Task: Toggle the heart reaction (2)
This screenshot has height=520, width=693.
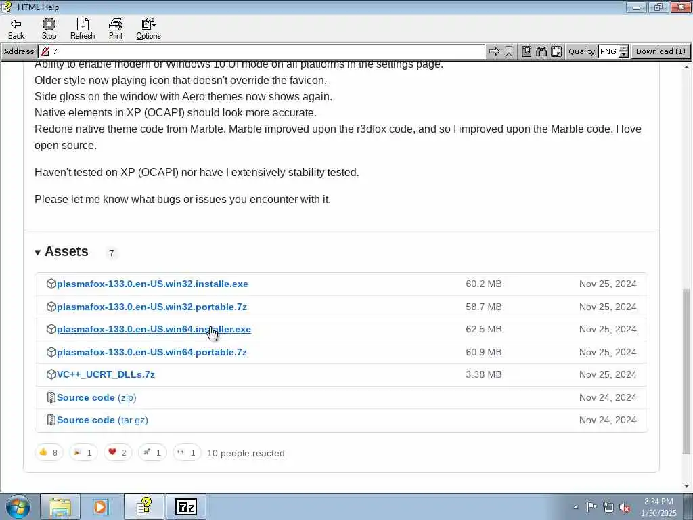Action: [118, 452]
